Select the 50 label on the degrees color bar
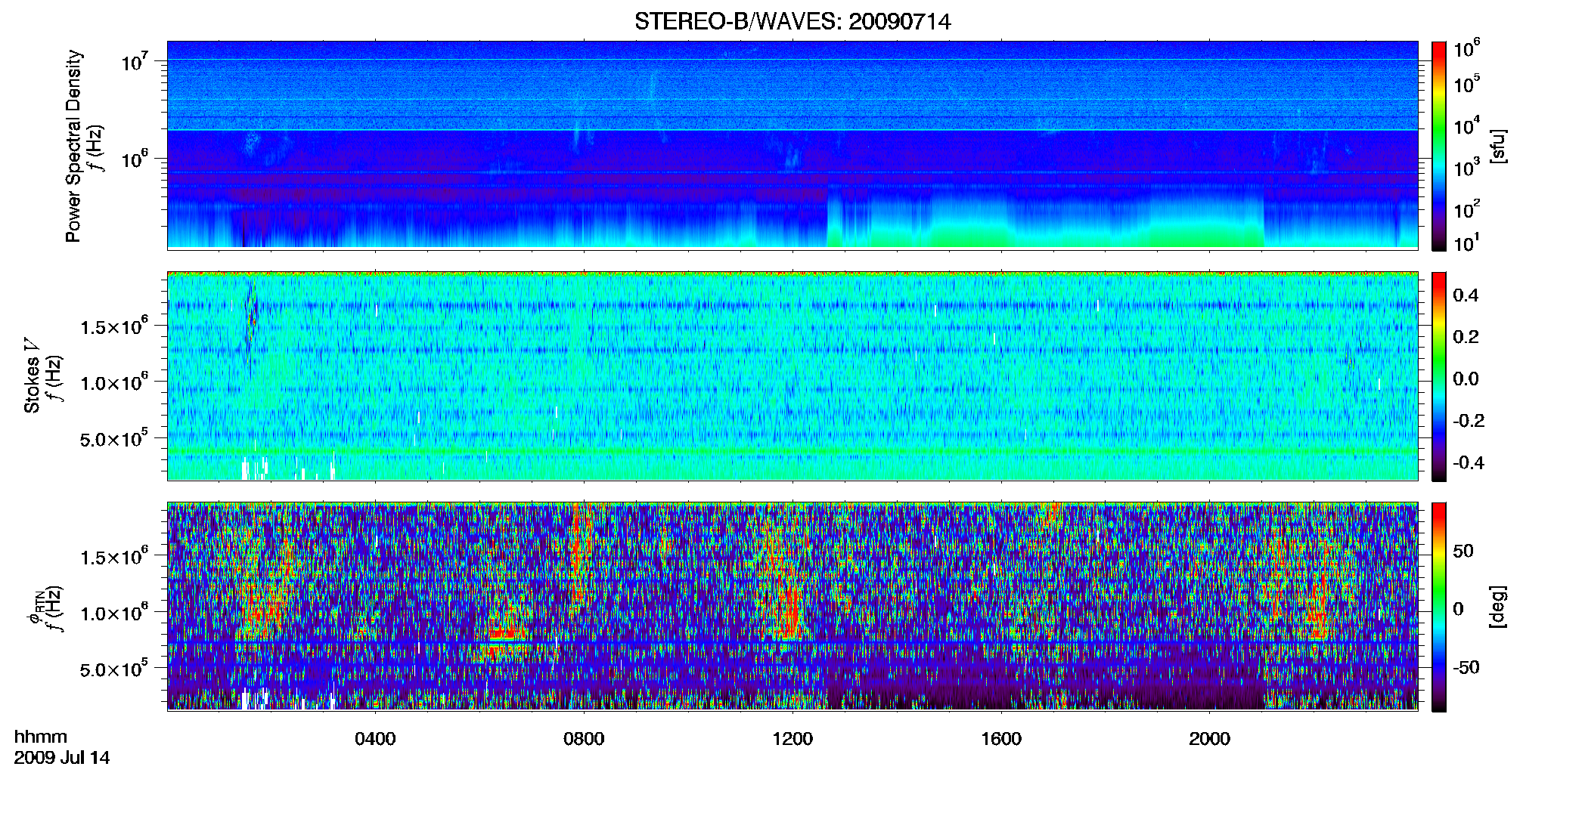Screen dimensions: 1585x816 (x=1463, y=551)
